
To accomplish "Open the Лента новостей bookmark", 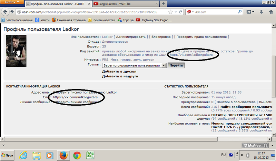I will click(101, 20).
